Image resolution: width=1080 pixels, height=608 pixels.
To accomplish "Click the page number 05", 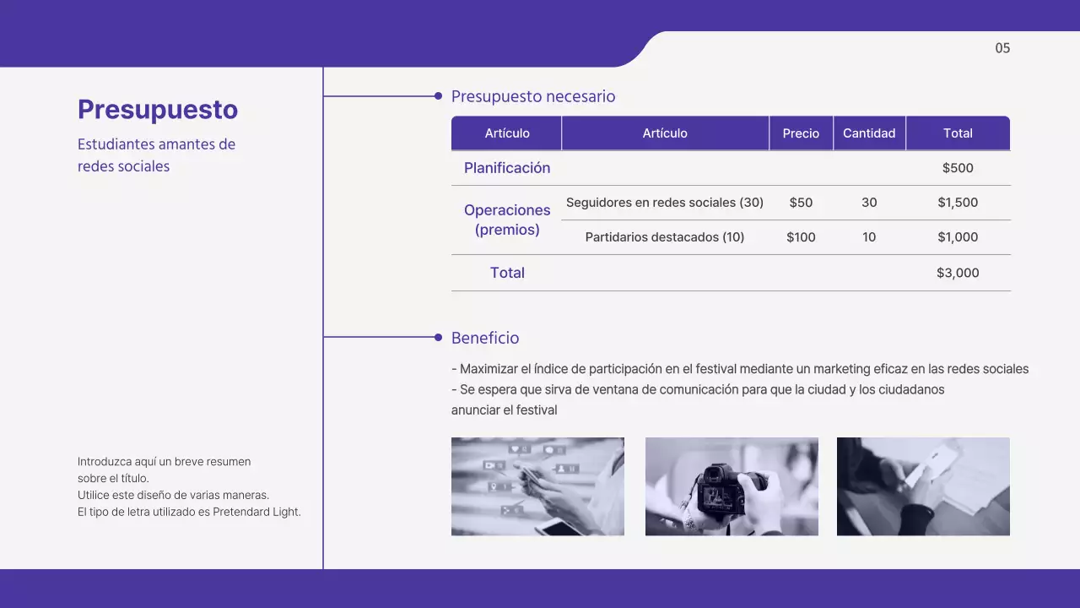I will click(x=1002, y=48).
